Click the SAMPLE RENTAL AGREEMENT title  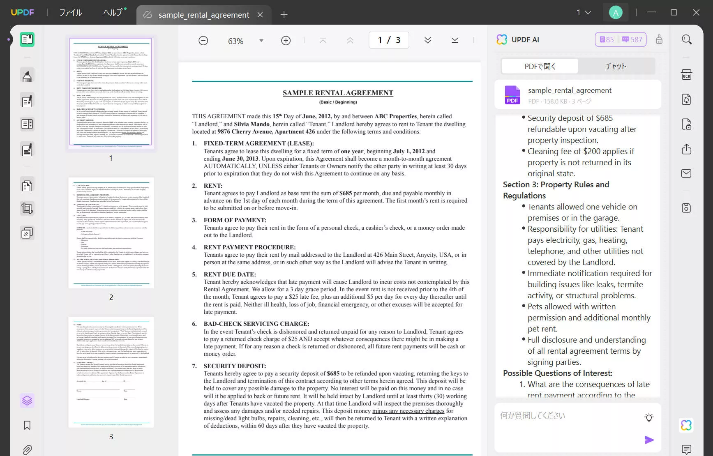[x=338, y=93]
